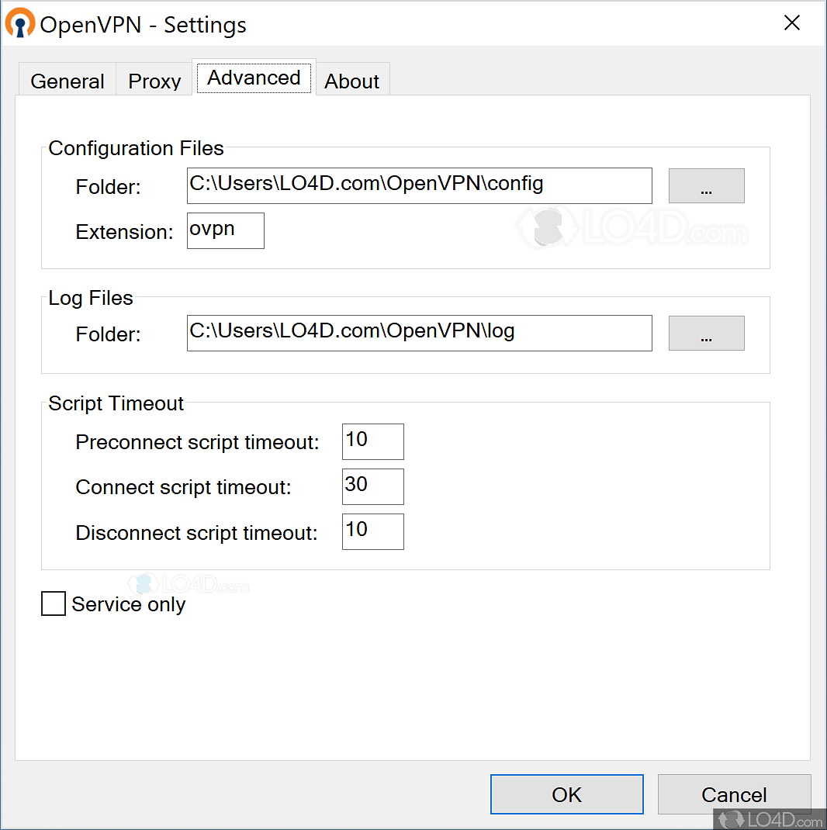Click the Connect script timeout: label

pyautogui.click(x=183, y=487)
